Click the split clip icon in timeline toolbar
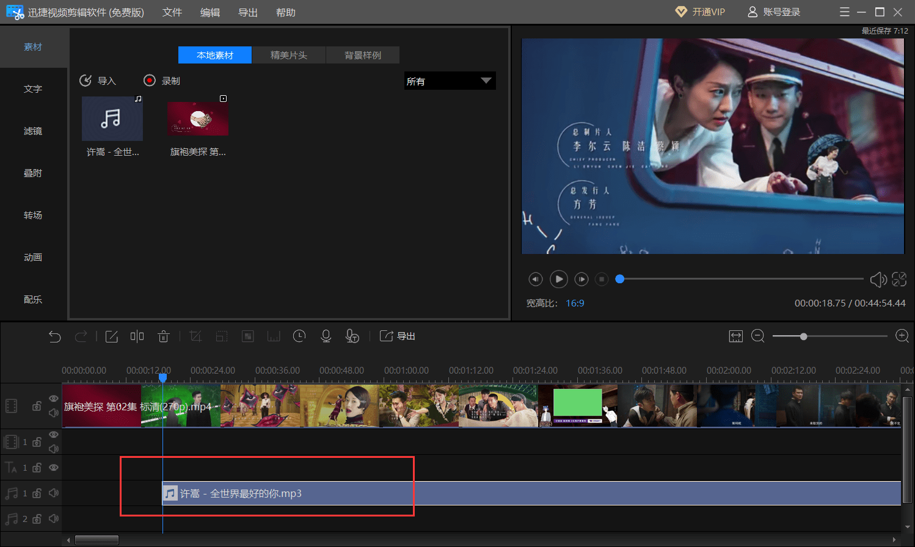The image size is (915, 547). click(137, 336)
